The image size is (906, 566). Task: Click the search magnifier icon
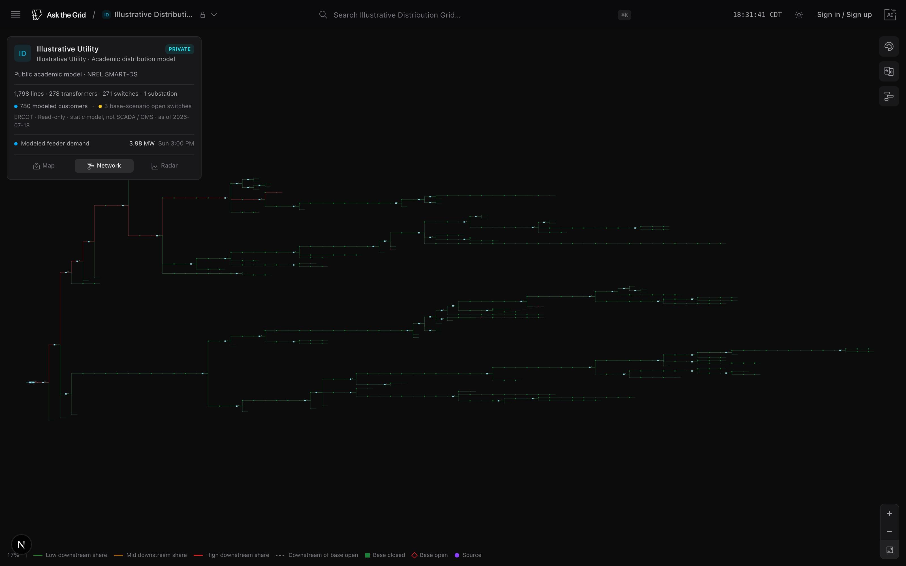point(323,15)
